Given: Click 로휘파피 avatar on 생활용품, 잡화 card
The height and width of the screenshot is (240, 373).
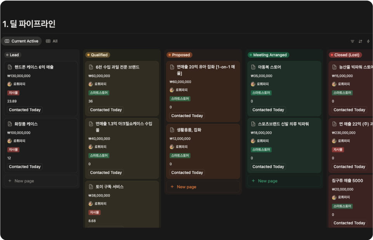Looking at the screenshot, I should point(172,147).
